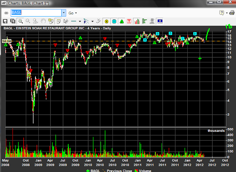Screen dimensions: 236x172
Task: Toggle the blue chart panel icon
Action: pos(160,21)
